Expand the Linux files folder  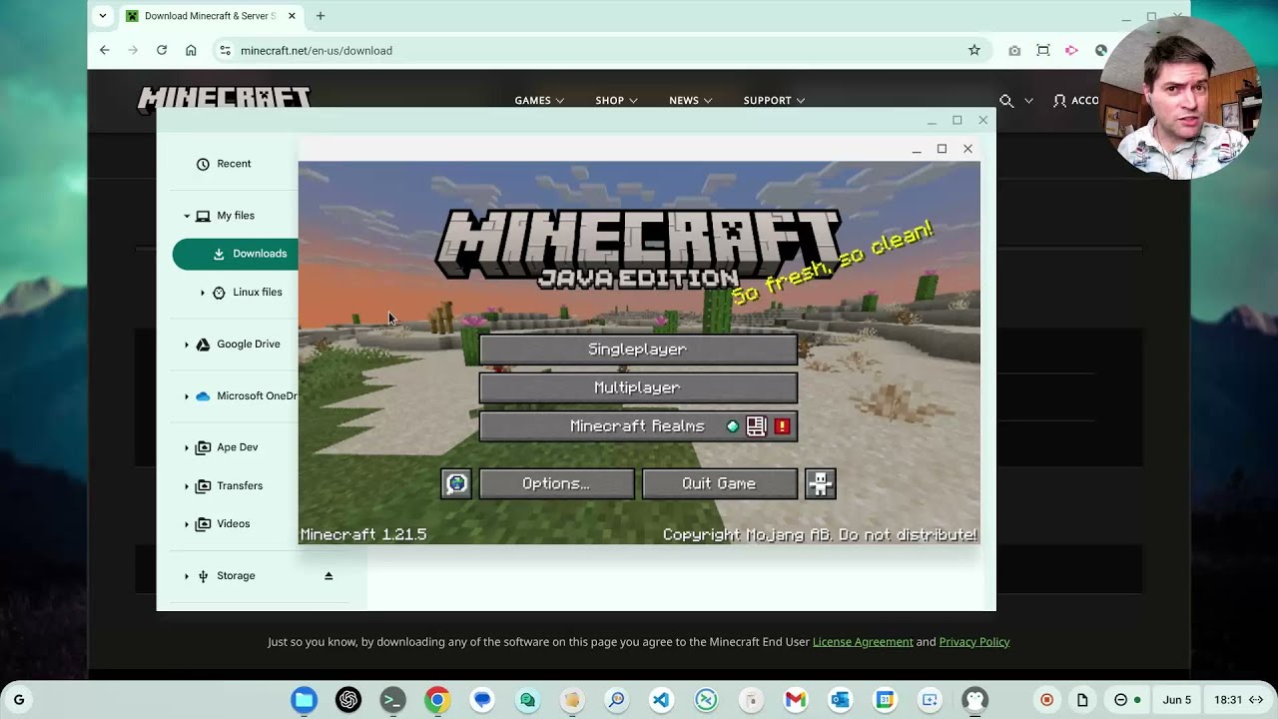point(203,293)
